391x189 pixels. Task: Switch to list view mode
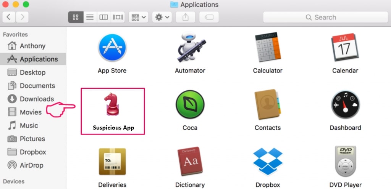point(89,17)
